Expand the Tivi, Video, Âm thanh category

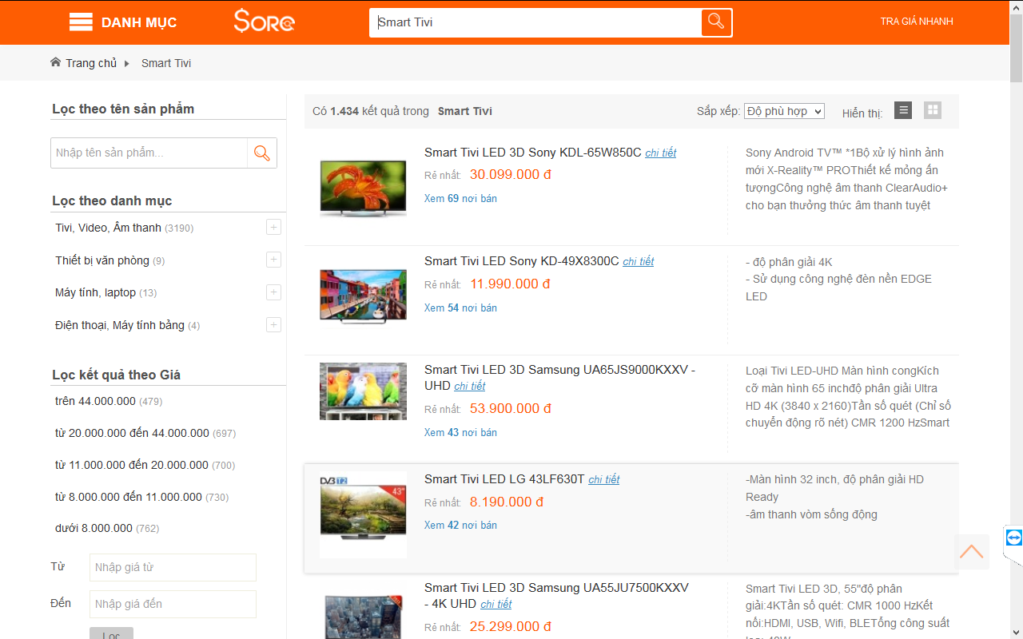pyautogui.click(x=273, y=228)
